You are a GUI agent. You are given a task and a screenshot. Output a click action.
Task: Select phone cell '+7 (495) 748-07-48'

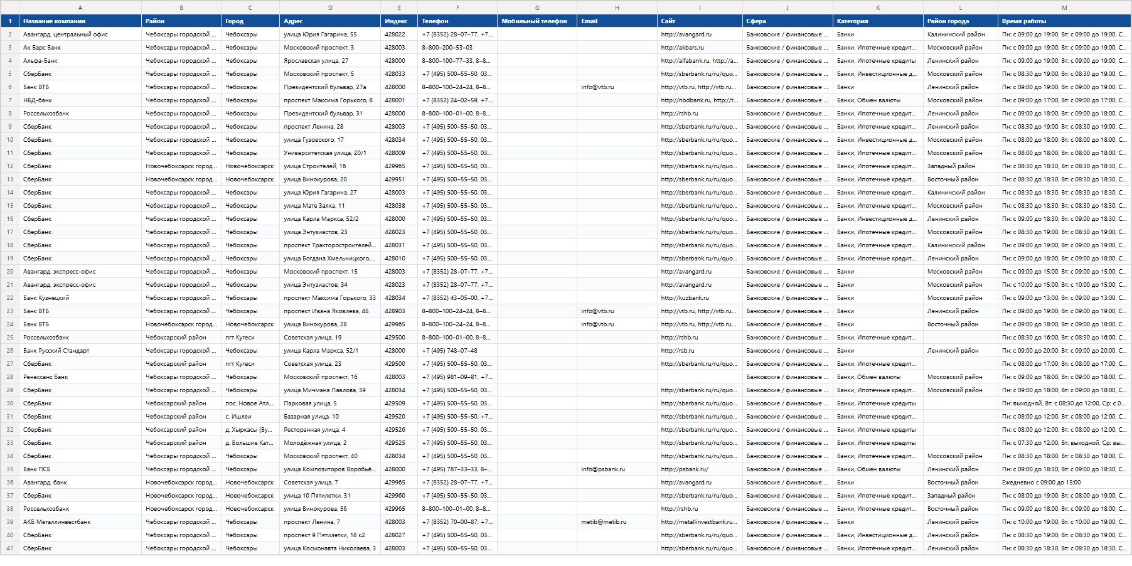[457, 351]
